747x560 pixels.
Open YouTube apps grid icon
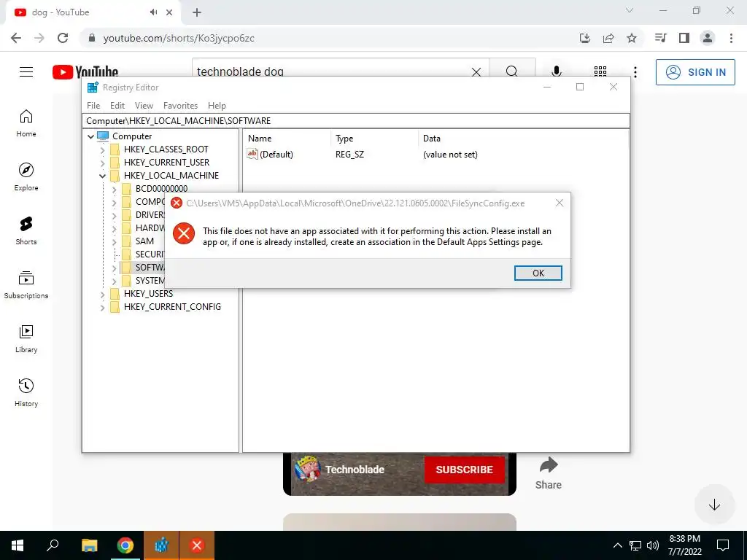click(600, 72)
